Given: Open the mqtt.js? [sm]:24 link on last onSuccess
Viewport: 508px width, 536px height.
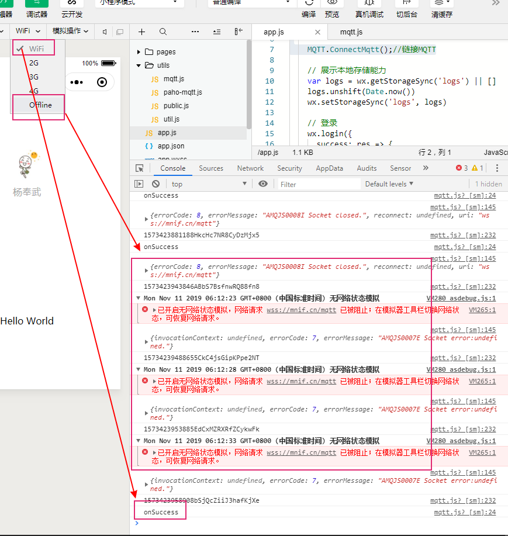Looking at the screenshot, I should tap(465, 512).
